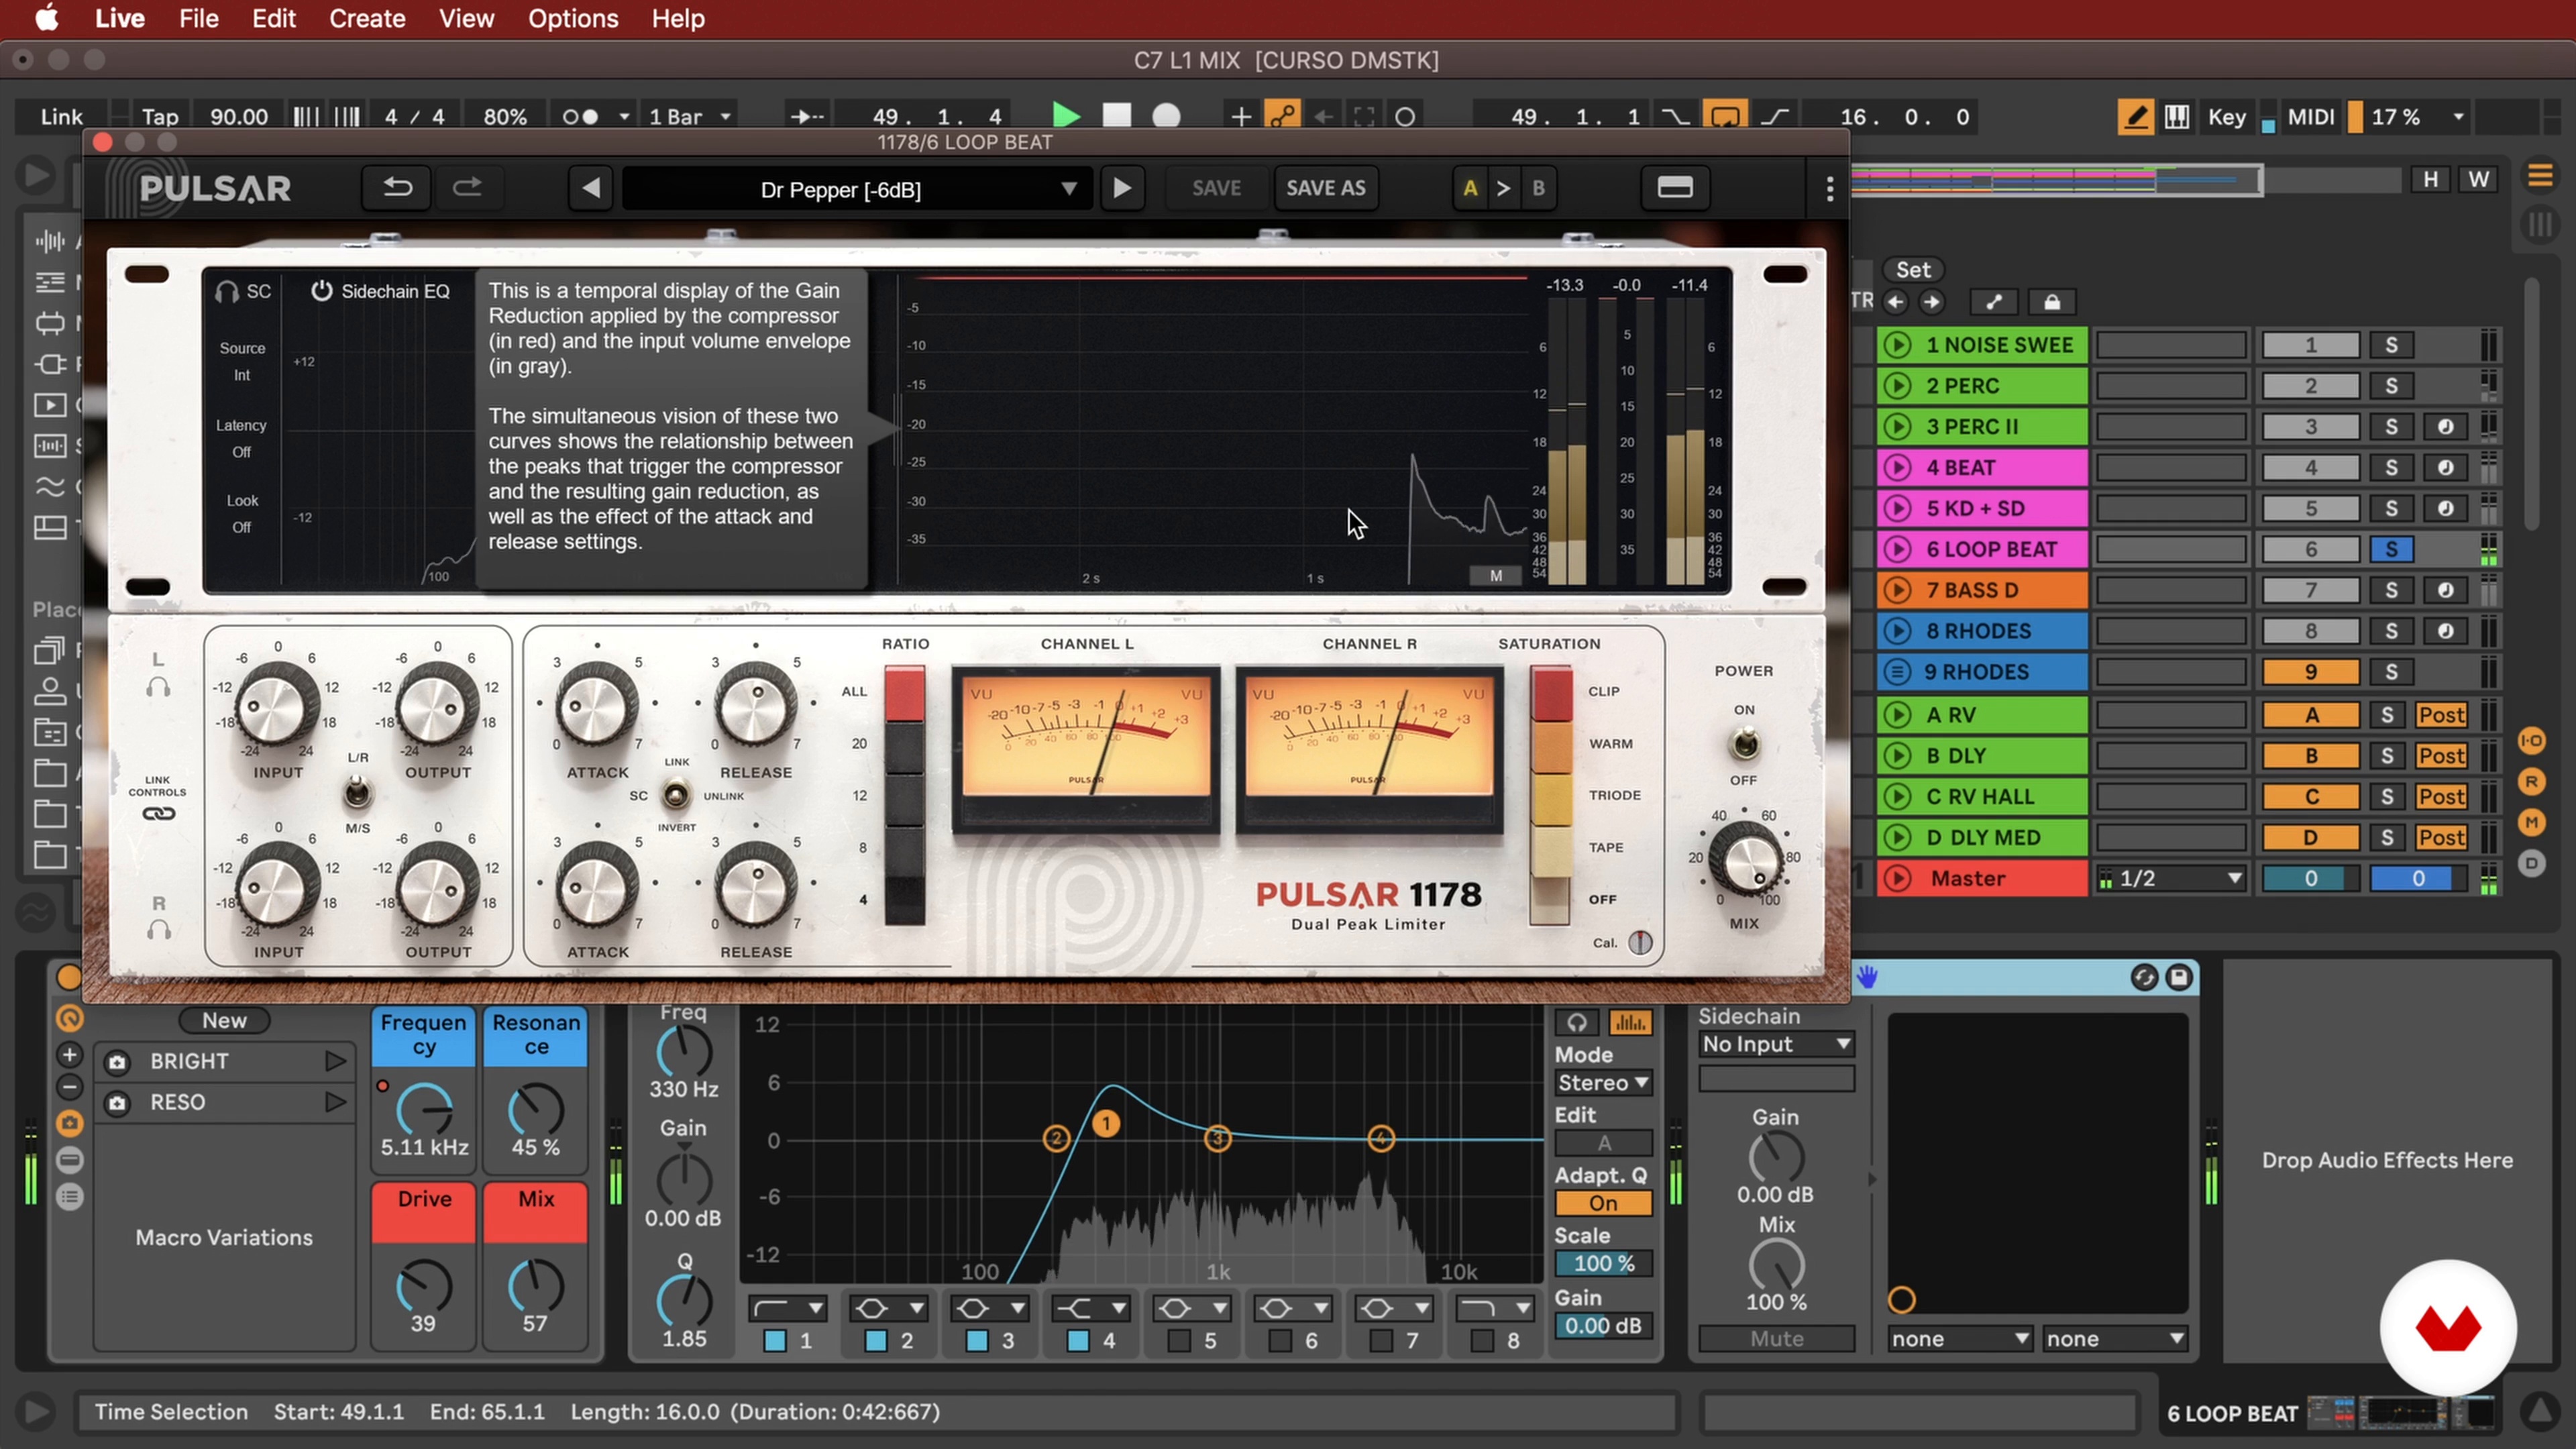Viewport: 2576px width, 1449px height.
Task: Click the device hot-swap icon
Action: [2143, 977]
